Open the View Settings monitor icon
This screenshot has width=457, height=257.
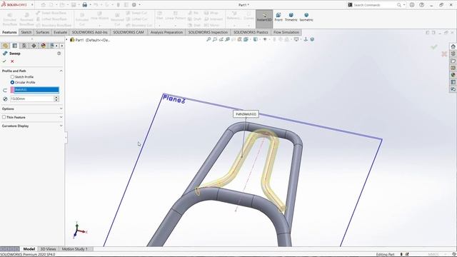pyautogui.click(x=296, y=39)
